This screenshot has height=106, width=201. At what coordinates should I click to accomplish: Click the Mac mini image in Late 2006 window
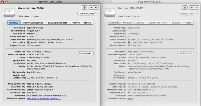coord(9,13)
